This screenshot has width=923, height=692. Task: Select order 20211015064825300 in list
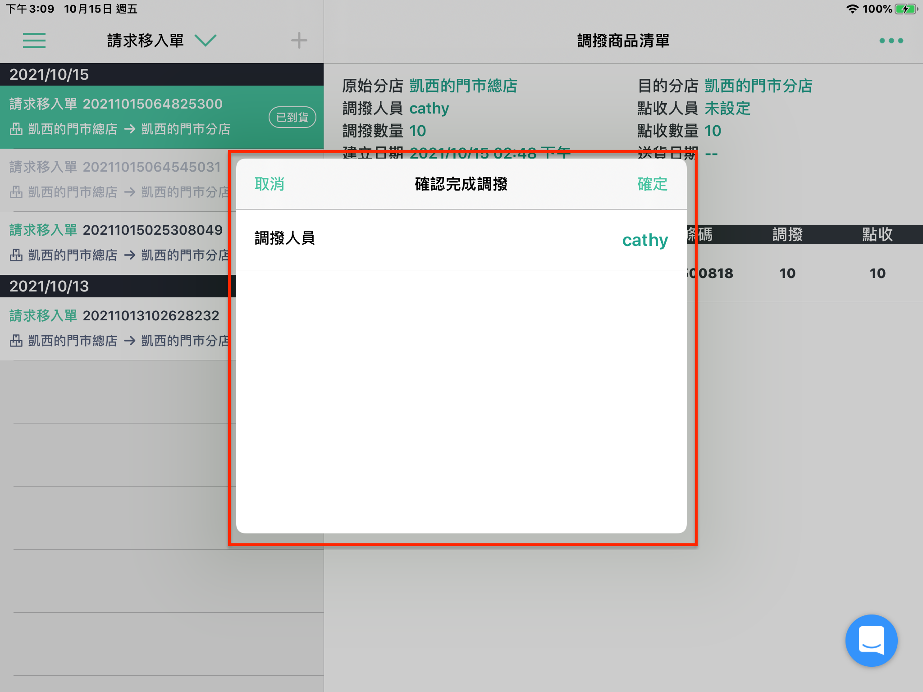point(162,117)
